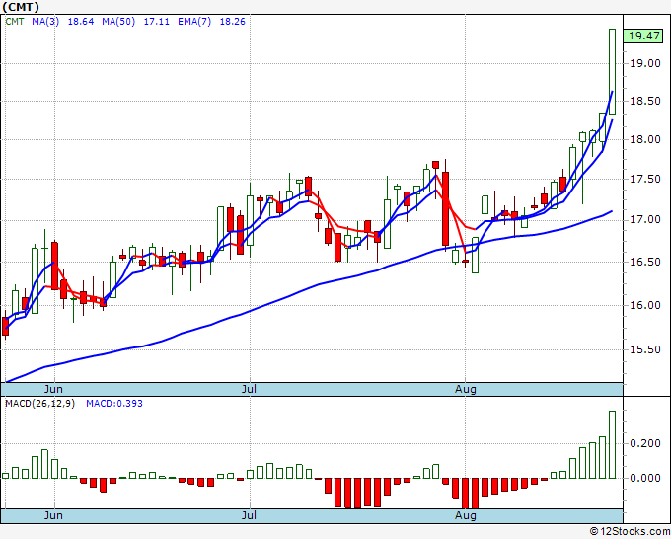Click the Aug label on MACD panel axis
Image resolution: width=671 pixels, height=539 pixels.
click(x=466, y=515)
